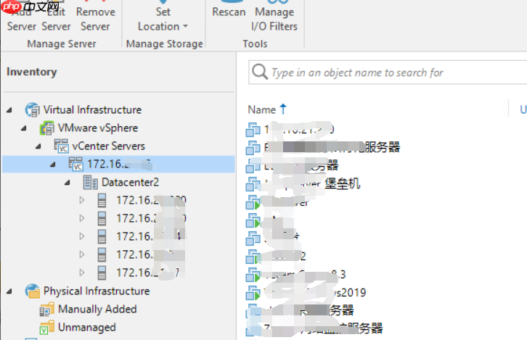Expand the second host under Datacenter2
The width and height of the screenshot is (527, 340).
click(x=82, y=218)
